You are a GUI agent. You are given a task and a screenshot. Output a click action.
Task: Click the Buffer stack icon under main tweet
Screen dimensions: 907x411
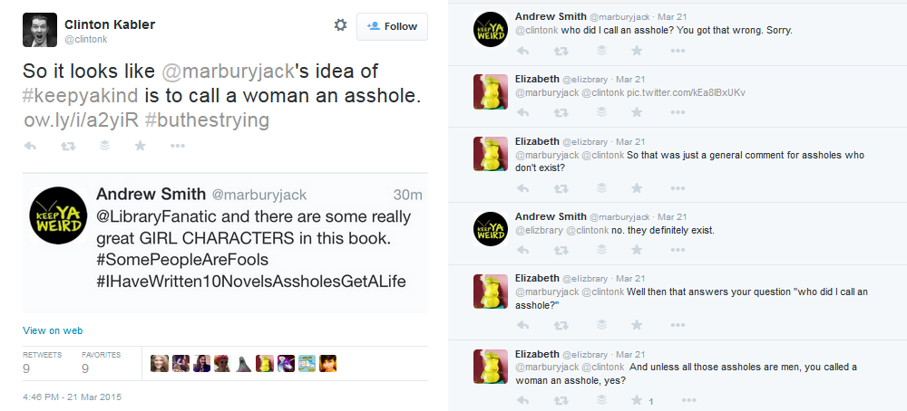click(103, 145)
